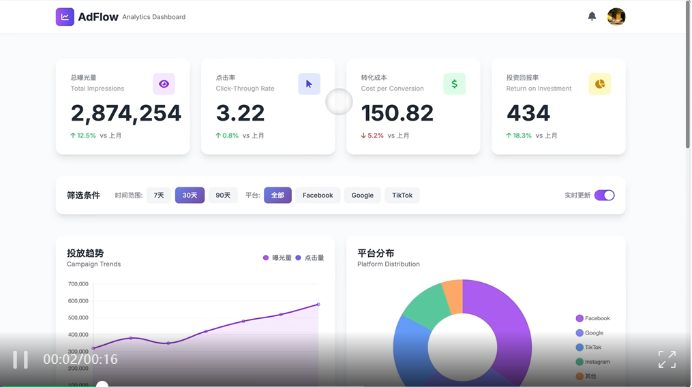Pause the video playback

20,360
